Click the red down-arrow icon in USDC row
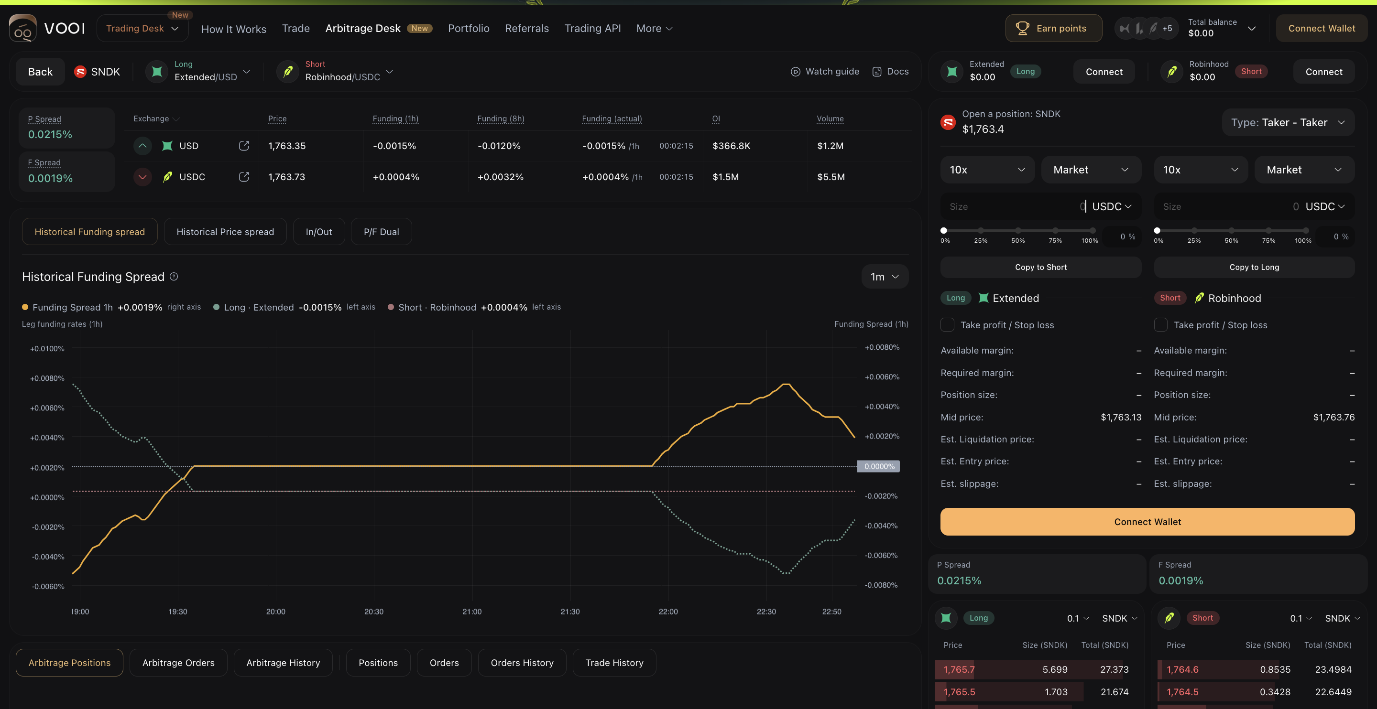The height and width of the screenshot is (709, 1377). [x=142, y=177]
